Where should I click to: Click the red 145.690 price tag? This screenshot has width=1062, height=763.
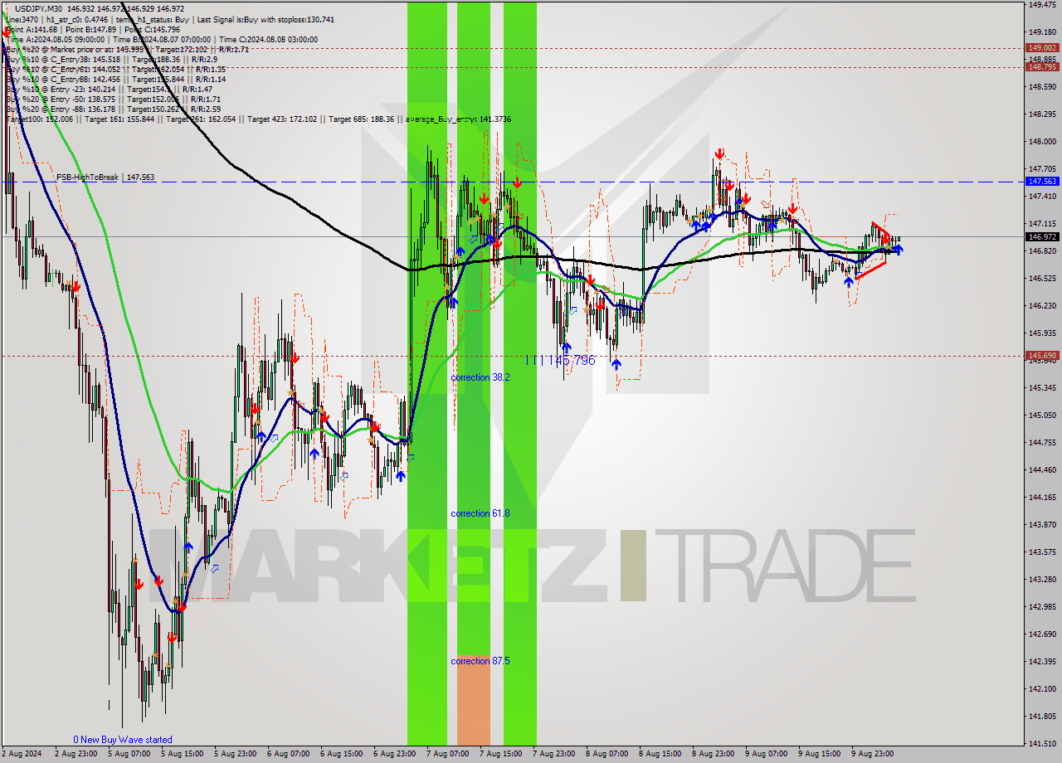tap(1042, 355)
